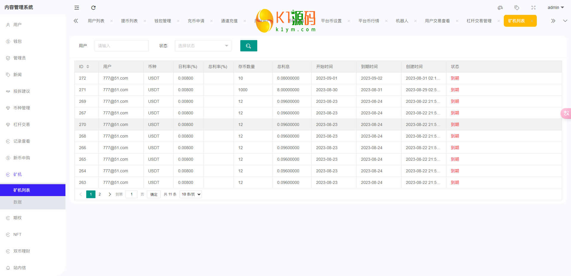
Task: Switch to the 用户列表 tab
Action: coord(96,21)
